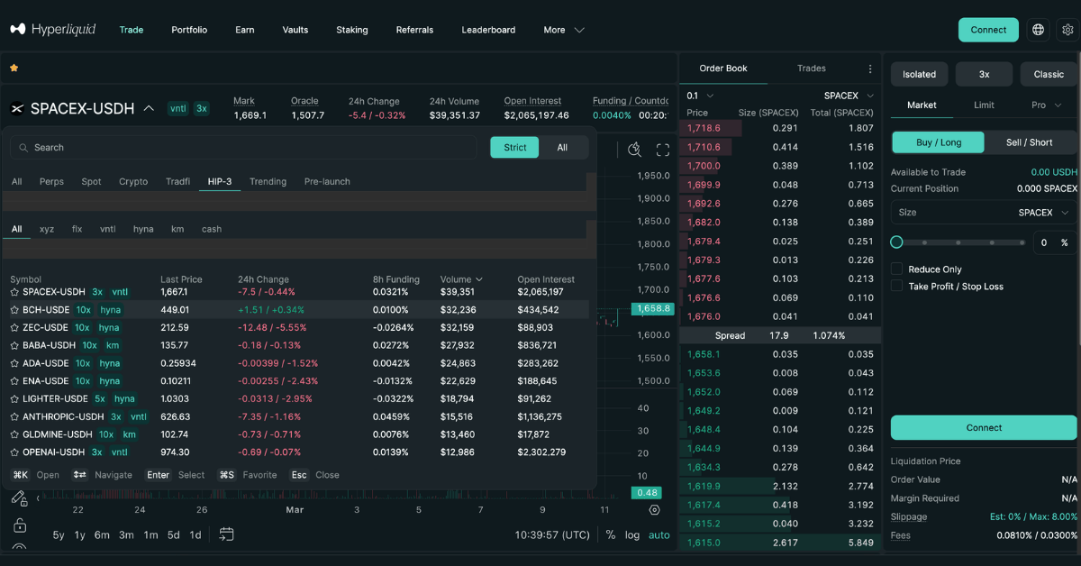1081x566 pixels.
Task: Click the globe language icon
Action: coord(1038,29)
